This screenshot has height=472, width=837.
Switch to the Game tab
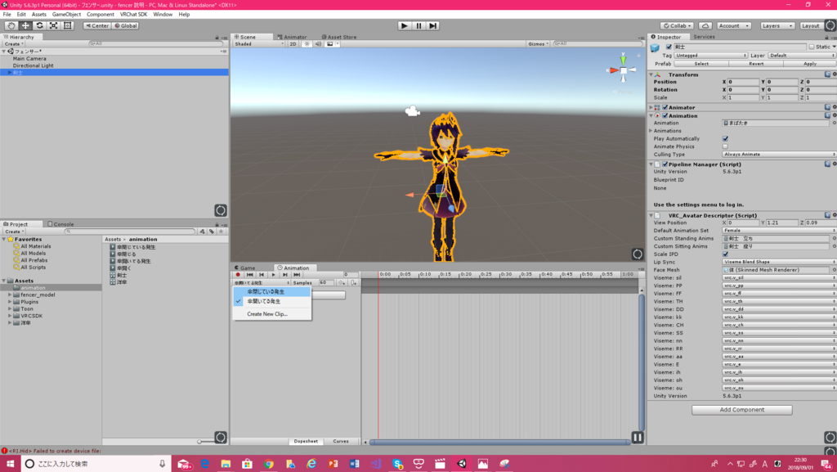(245, 268)
